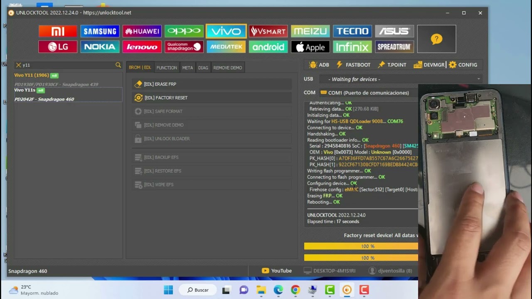532x299 pixels.
Task: Select the Huawei brand icon
Action: (142, 31)
